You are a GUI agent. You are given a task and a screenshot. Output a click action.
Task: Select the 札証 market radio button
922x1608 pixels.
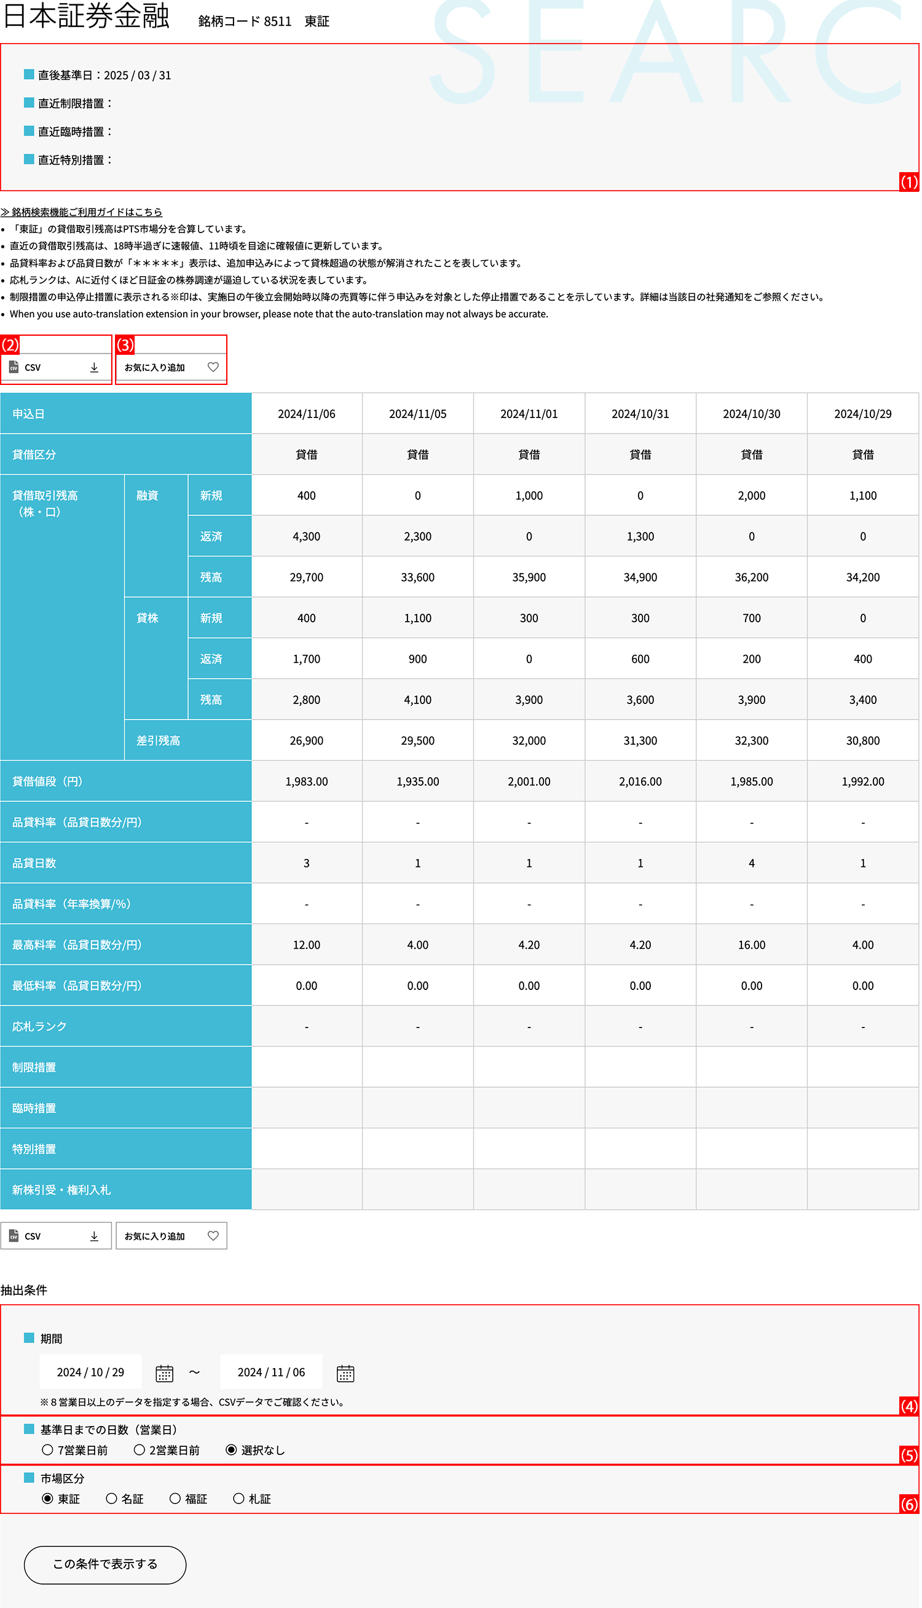click(238, 1499)
